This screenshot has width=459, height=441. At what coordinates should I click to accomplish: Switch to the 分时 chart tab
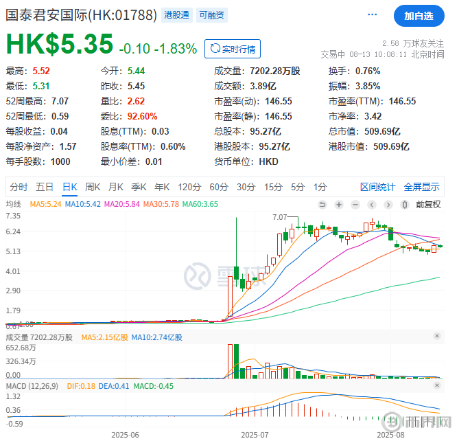click(19, 187)
